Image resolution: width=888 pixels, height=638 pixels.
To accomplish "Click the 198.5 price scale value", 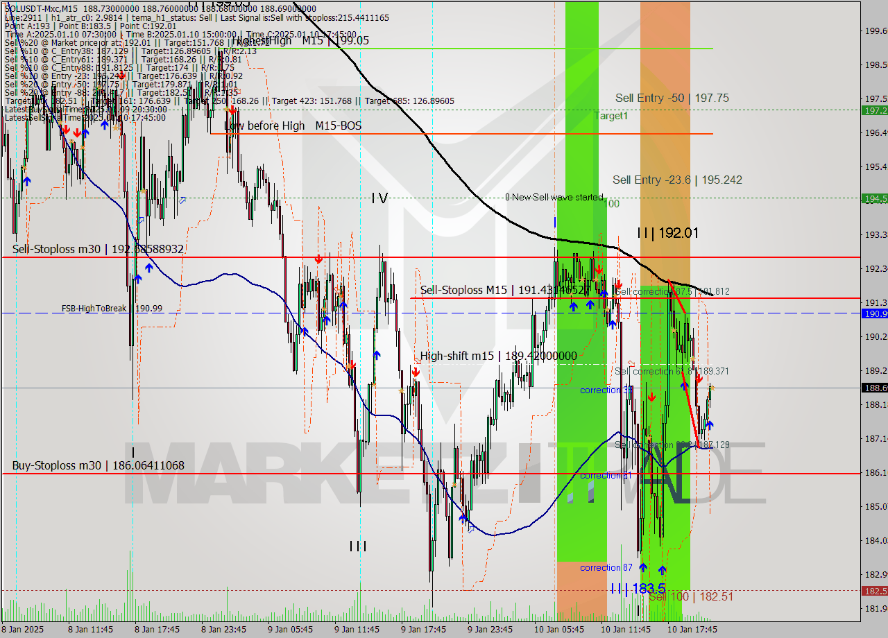I will pyautogui.click(x=876, y=64).
